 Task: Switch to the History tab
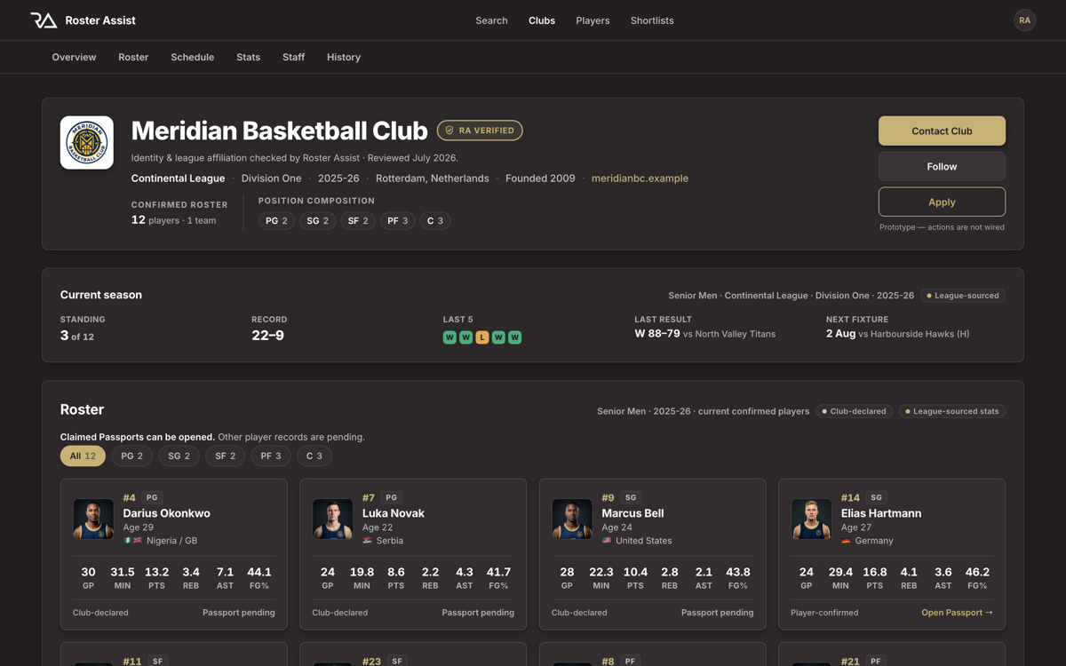344,57
